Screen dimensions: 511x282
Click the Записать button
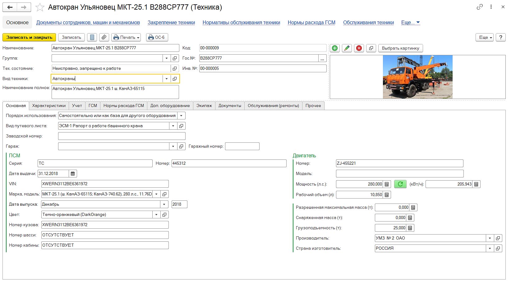[71, 37]
